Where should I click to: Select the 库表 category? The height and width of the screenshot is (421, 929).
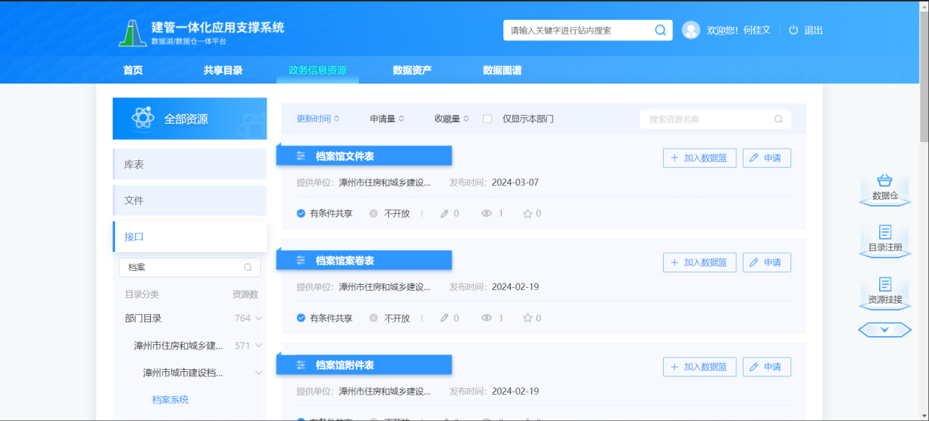click(x=190, y=165)
